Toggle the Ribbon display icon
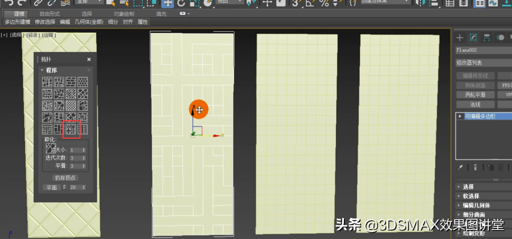The height and width of the screenshot is (239, 512). pyautogui.click(x=479, y=3)
